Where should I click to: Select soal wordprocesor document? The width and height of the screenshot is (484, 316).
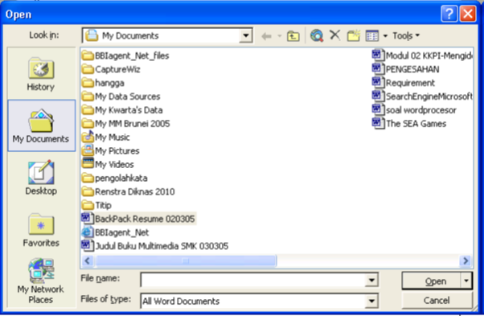414,110
